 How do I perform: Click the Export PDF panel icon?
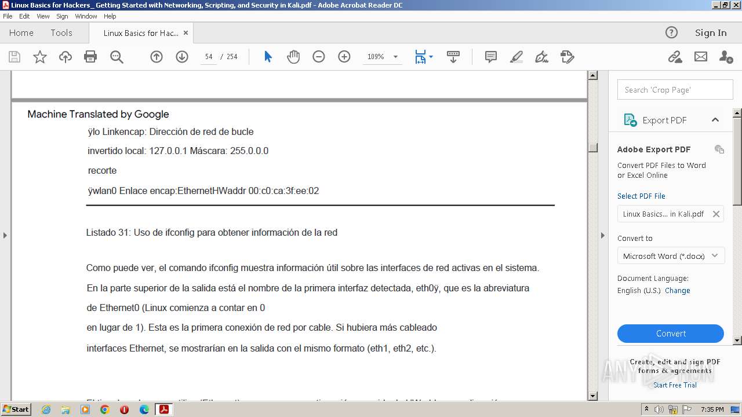[x=630, y=120]
